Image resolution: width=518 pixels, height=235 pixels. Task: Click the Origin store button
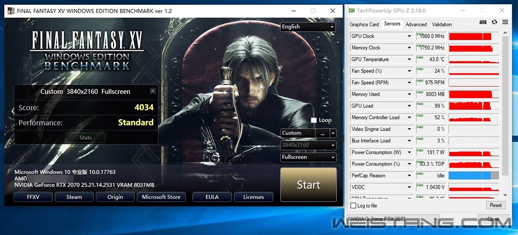pos(115,197)
